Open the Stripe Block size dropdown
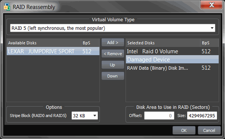This screenshot has height=139, width=225. click(x=85, y=116)
